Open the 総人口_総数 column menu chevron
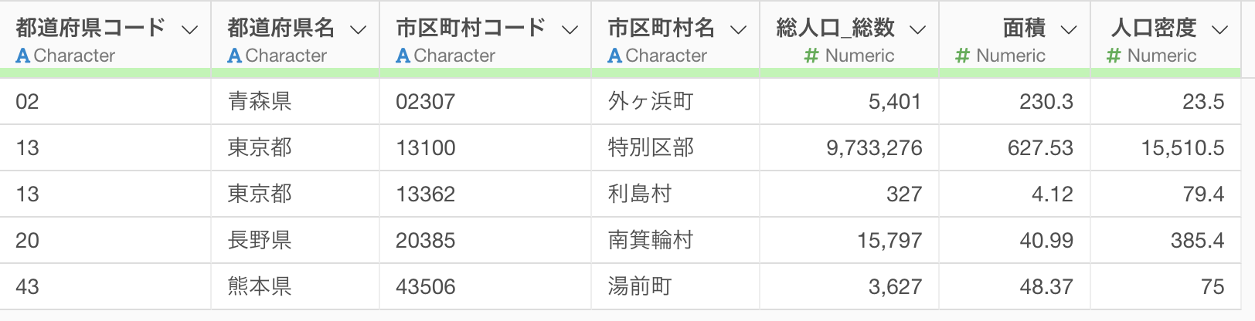1255x321 pixels. click(917, 30)
